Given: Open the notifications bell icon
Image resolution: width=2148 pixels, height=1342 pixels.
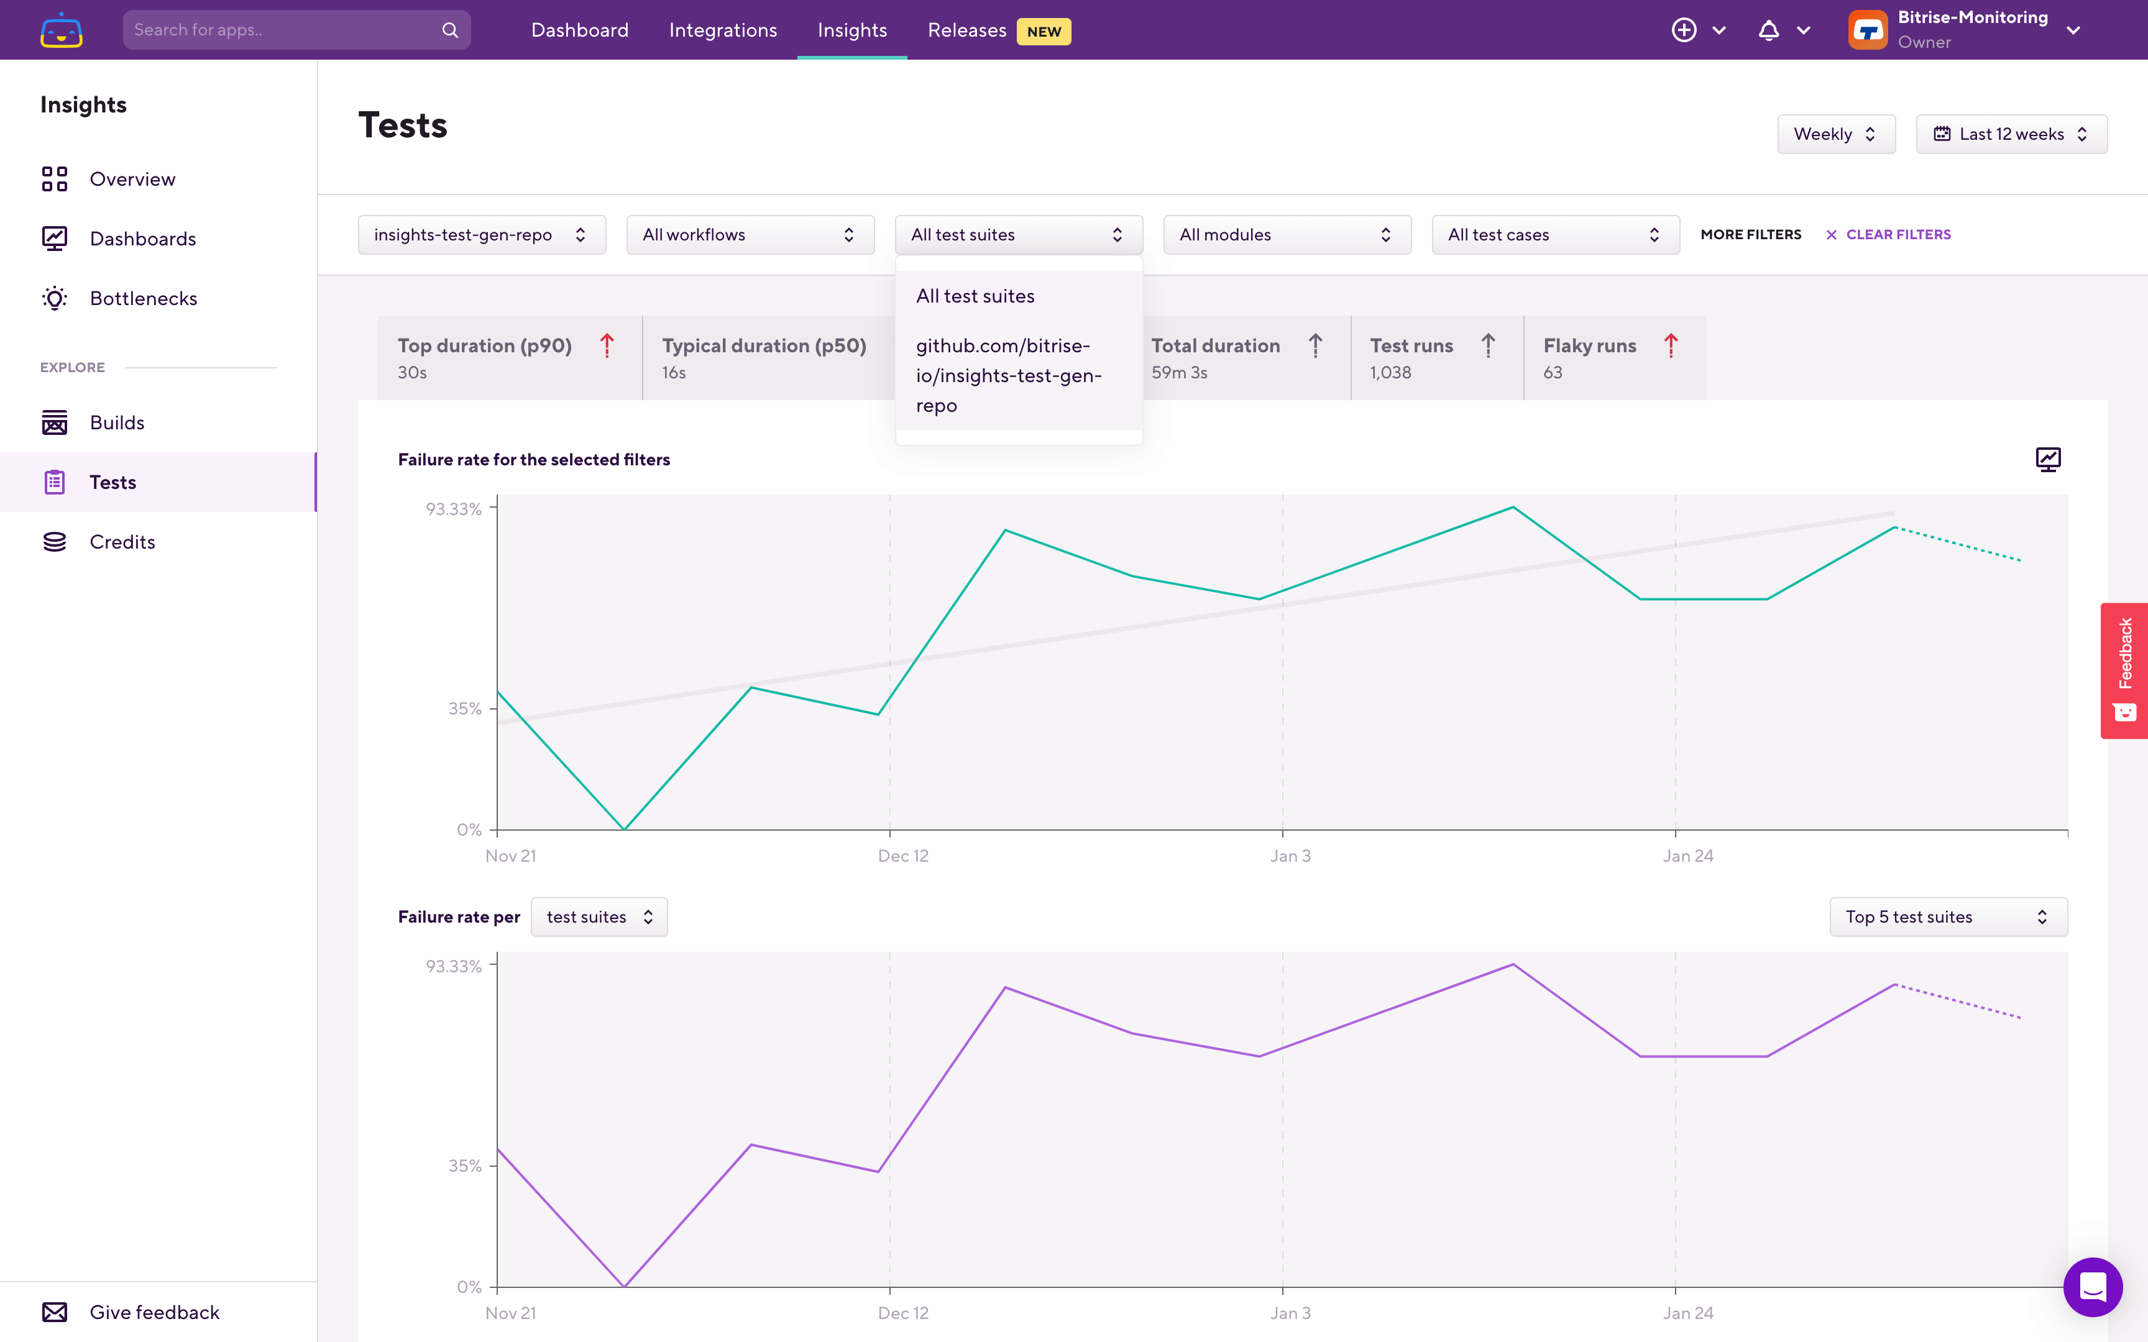Looking at the screenshot, I should [1768, 30].
